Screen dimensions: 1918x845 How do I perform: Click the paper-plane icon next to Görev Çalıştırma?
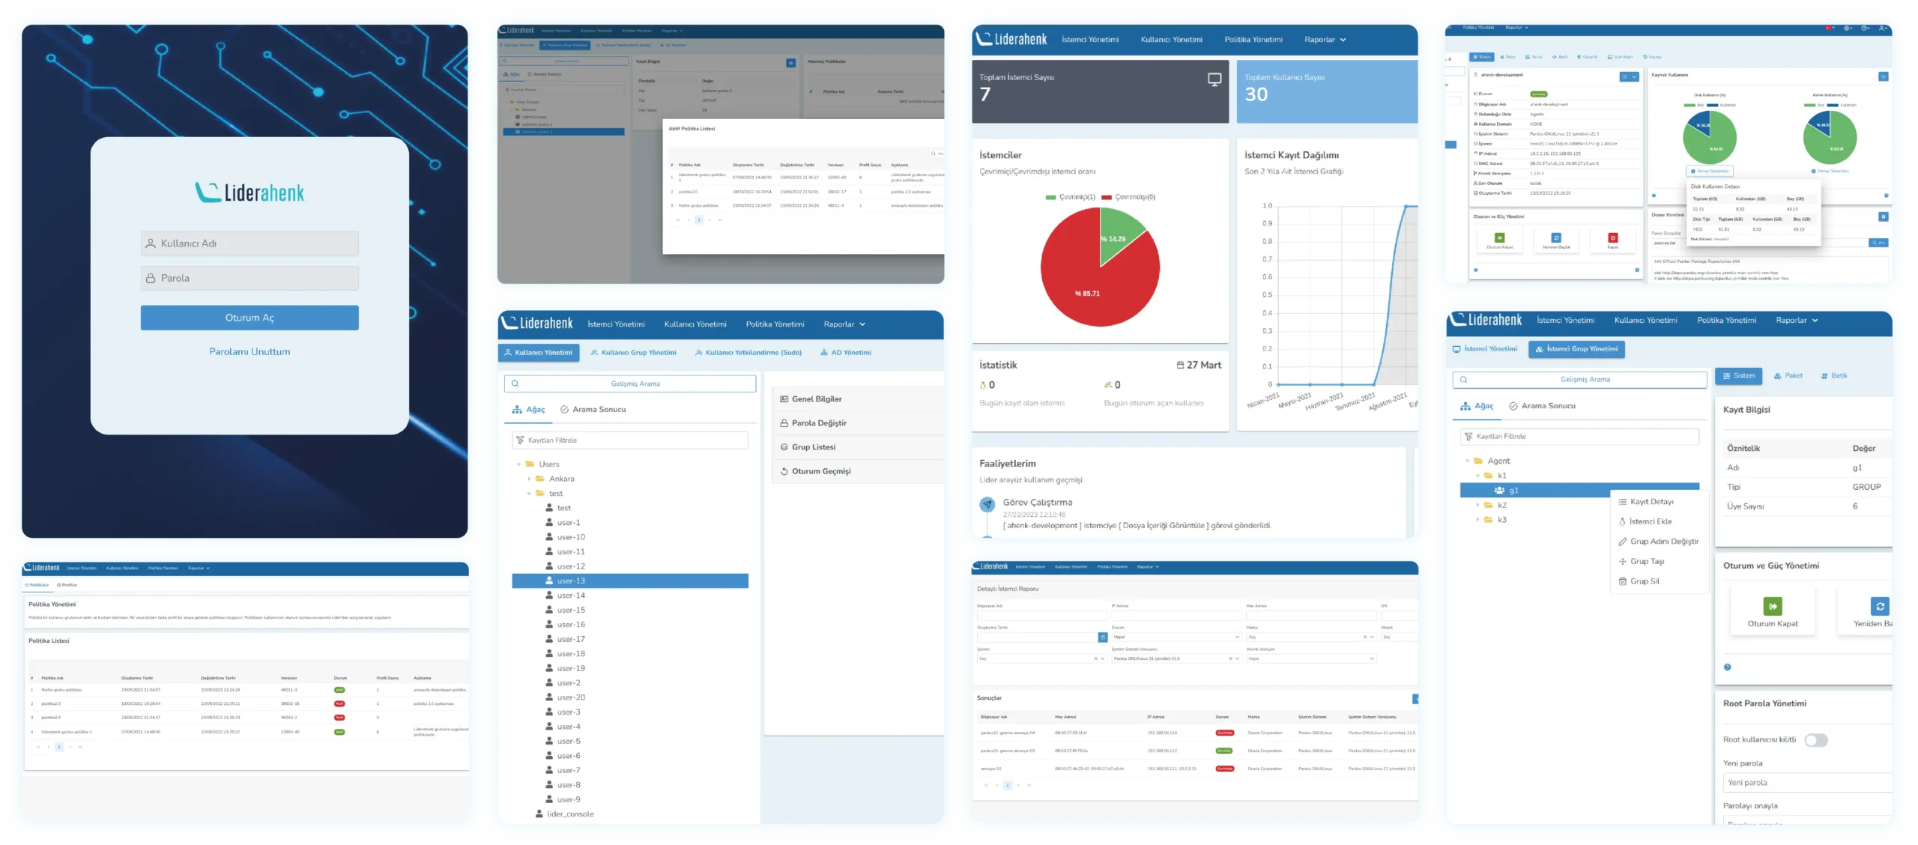987,504
